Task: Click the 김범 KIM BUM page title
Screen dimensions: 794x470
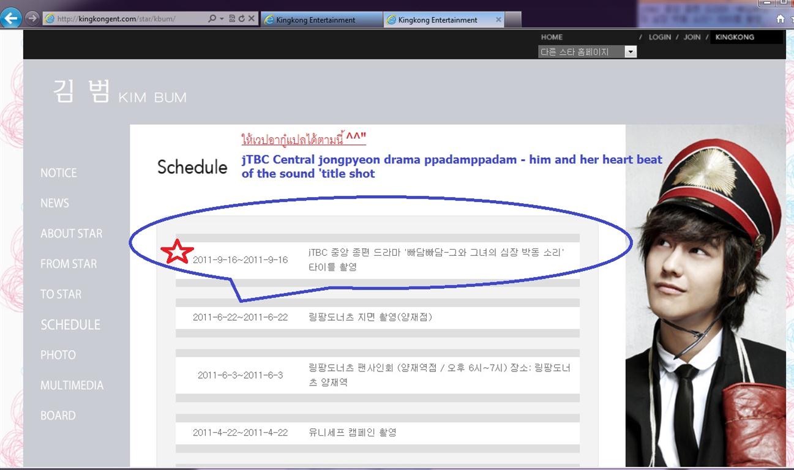Action: [x=119, y=92]
